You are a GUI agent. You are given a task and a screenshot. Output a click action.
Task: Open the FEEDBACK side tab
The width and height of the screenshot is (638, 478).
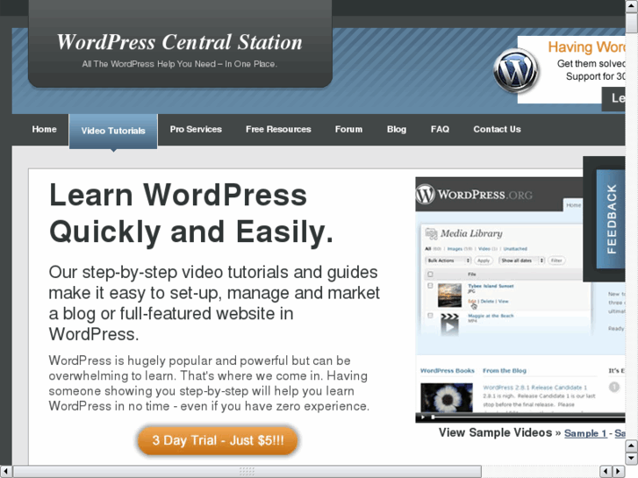tap(610, 219)
